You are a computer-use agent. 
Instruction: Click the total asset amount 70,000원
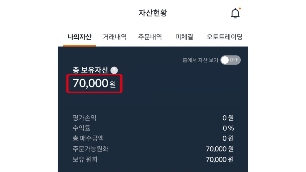tap(94, 84)
